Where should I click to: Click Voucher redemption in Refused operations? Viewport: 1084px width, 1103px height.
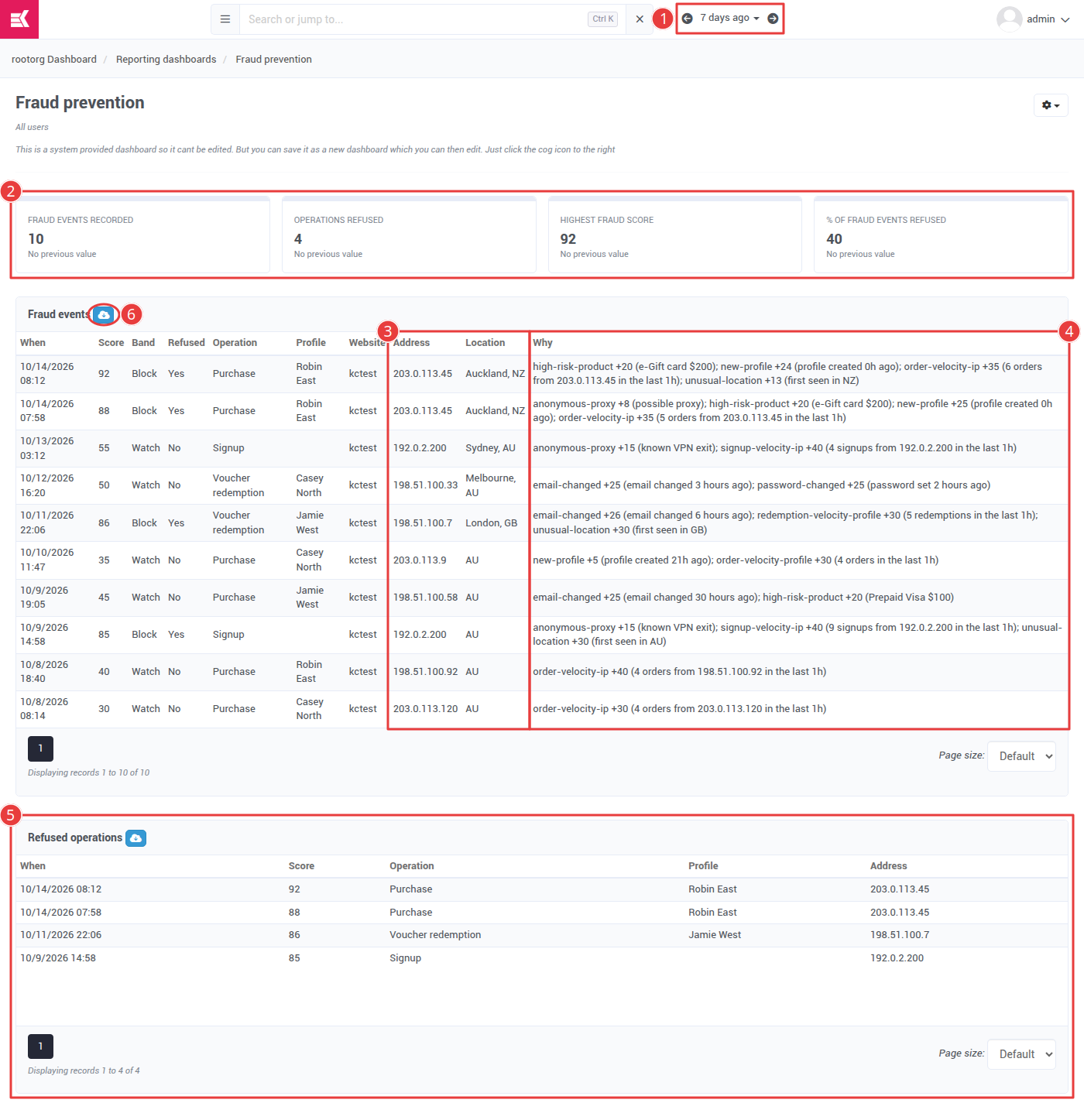click(435, 935)
